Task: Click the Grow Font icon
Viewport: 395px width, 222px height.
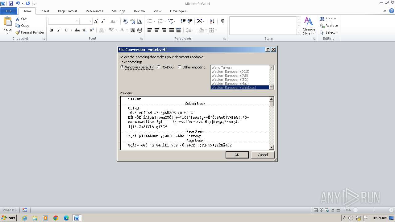Action: tap(96, 21)
